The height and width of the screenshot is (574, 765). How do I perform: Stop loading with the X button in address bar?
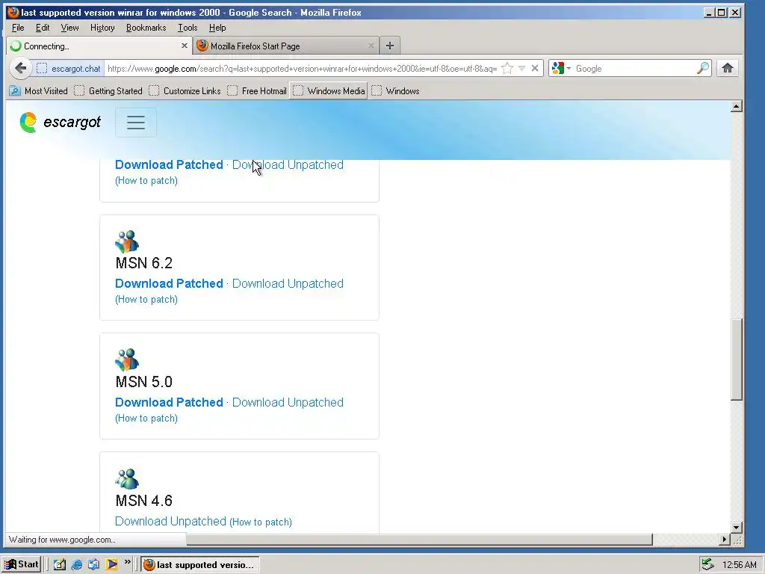pos(535,68)
